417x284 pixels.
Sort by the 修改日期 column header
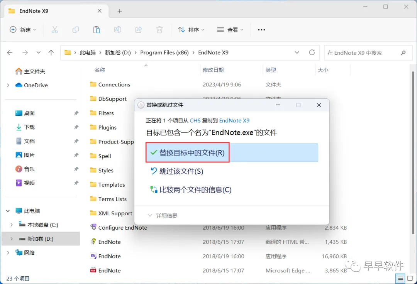[x=213, y=70]
